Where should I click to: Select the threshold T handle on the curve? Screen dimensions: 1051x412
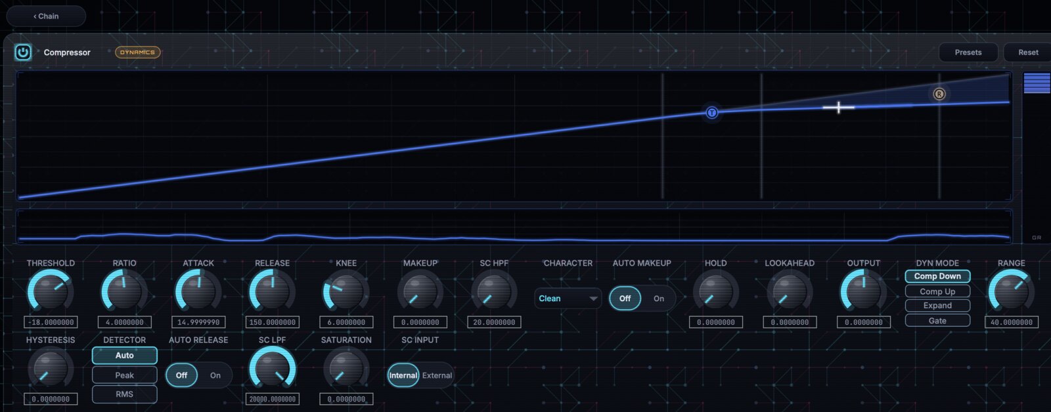(711, 113)
